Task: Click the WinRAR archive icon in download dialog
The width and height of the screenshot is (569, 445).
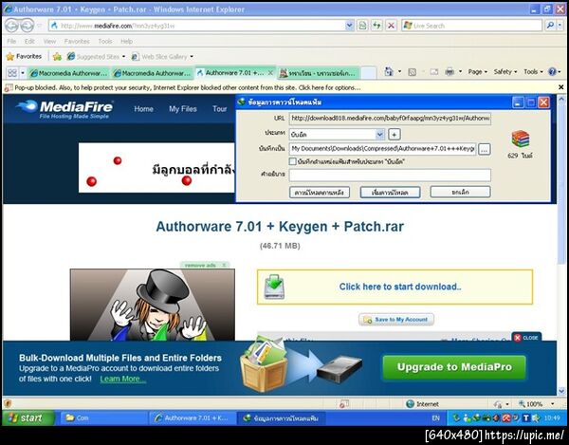Action: (521, 139)
